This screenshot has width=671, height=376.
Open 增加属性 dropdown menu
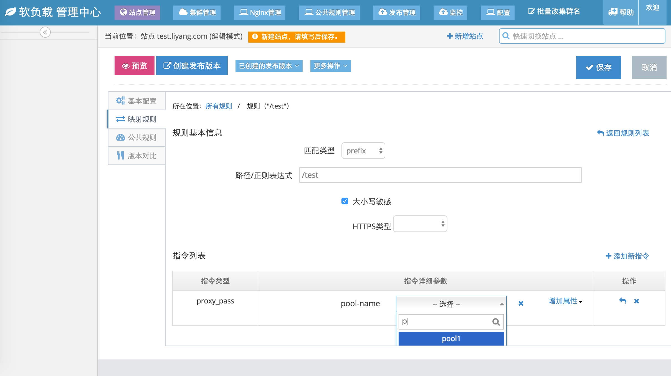tap(565, 301)
